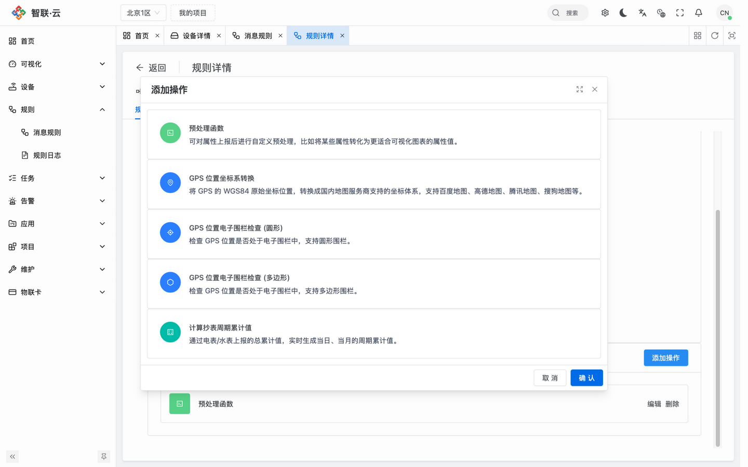The image size is (748, 467).
Task: Close the 消息规则 tab
Action: coord(280,36)
